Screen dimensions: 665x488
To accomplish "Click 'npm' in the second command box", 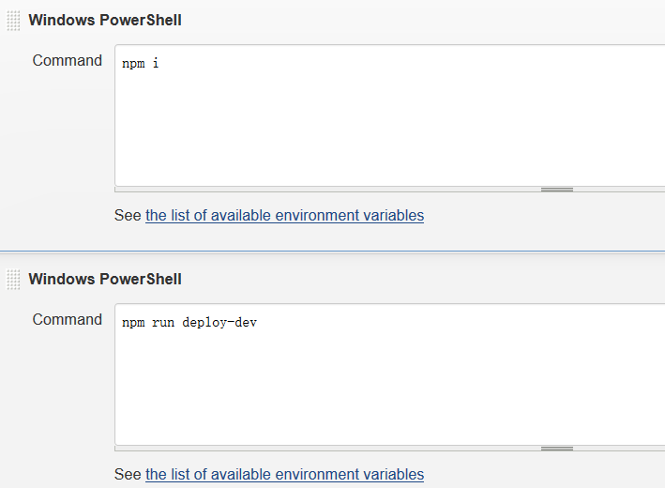I will point(133,324).
